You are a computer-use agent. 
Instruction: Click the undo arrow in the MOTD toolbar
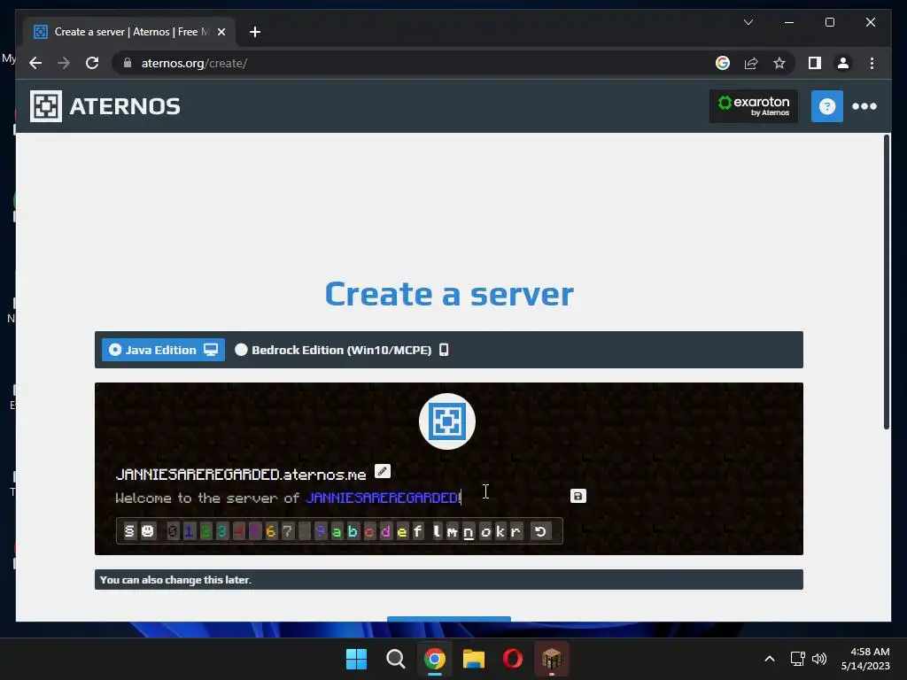tap(540, 531)
